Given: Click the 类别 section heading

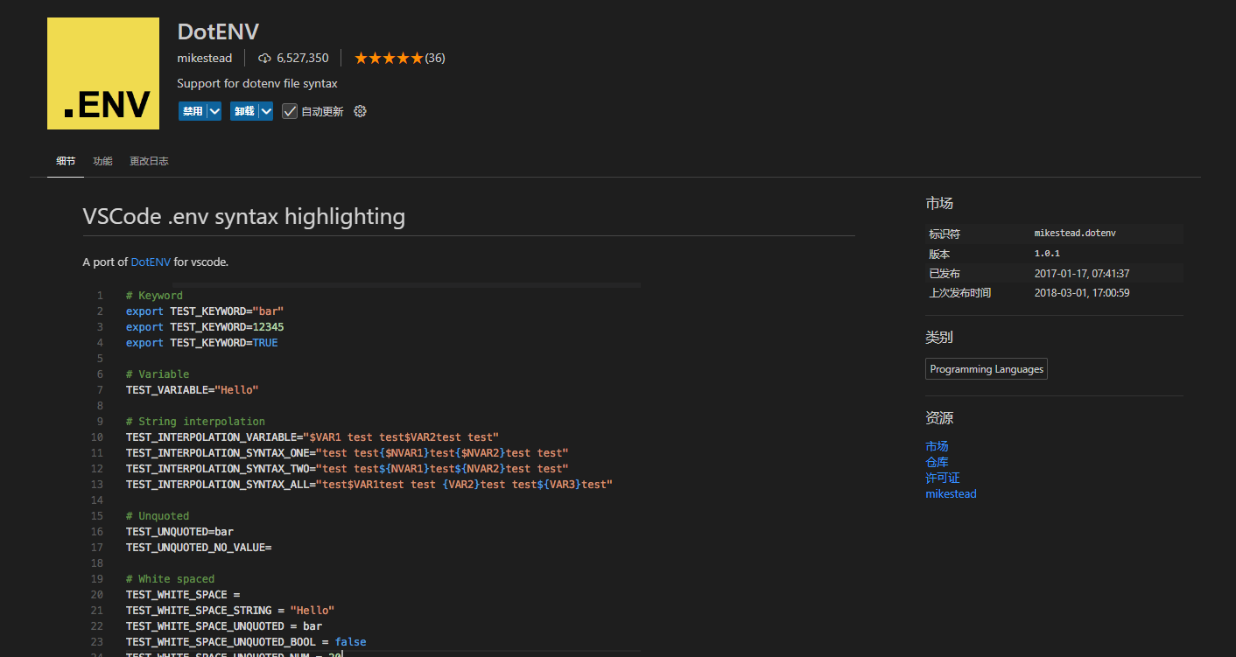Looking at the screenshot, I should click(939, 337).
